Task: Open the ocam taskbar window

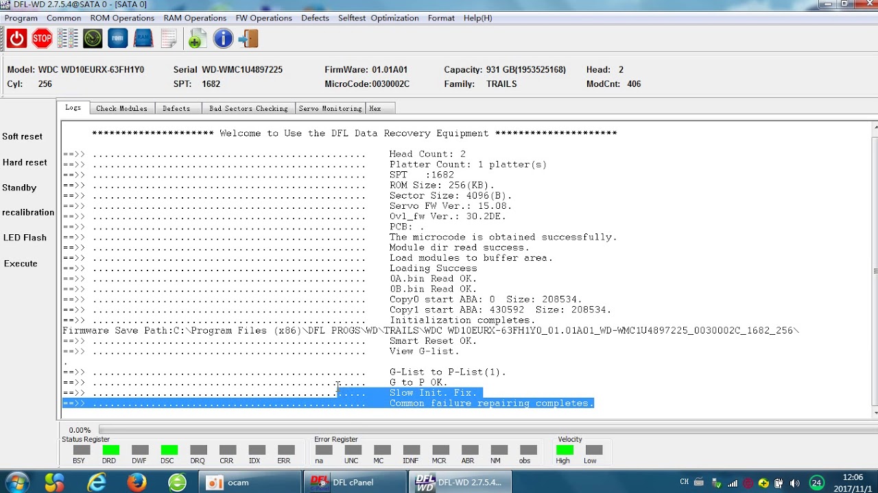Action: point(250,482)
